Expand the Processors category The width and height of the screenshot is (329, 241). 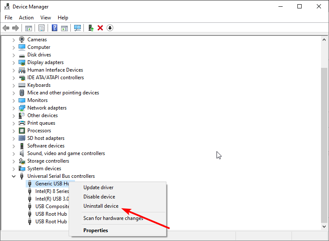13,131
